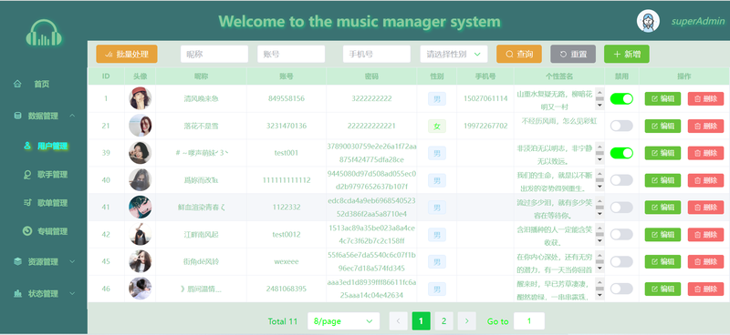Image resolution: width=730 pixels, height=335 pixels.
Task: Delete user 落花不是雪 with 删除
Action: 705,126
